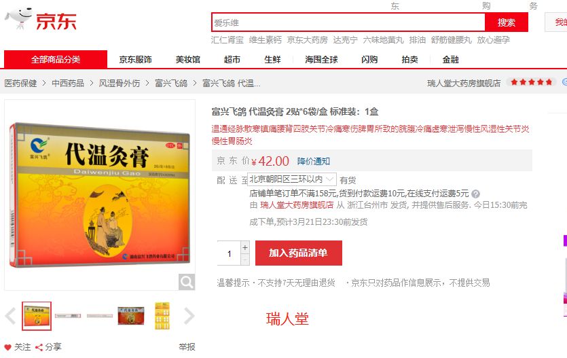The width and height of the screenshot is (567, 358).
Task: Open the magnifier zoom icon on product image
Action: tap(187, 282)
